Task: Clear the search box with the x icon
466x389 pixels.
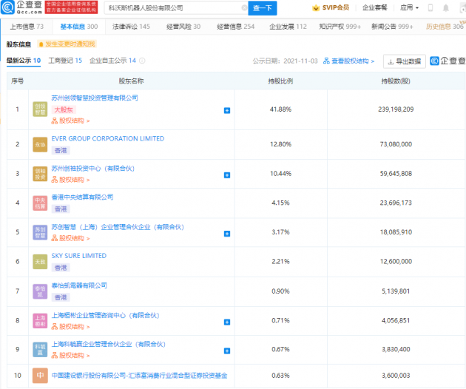Action: click(x=244, y=8)
